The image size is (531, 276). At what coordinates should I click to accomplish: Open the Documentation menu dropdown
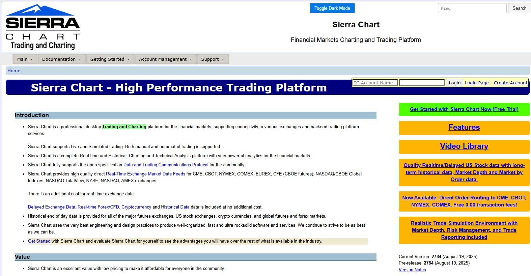(61, 59)
